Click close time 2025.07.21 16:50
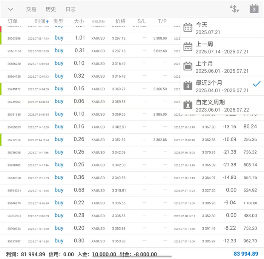The width and height of the screenshot is (264, 259). tap(184, 229)
